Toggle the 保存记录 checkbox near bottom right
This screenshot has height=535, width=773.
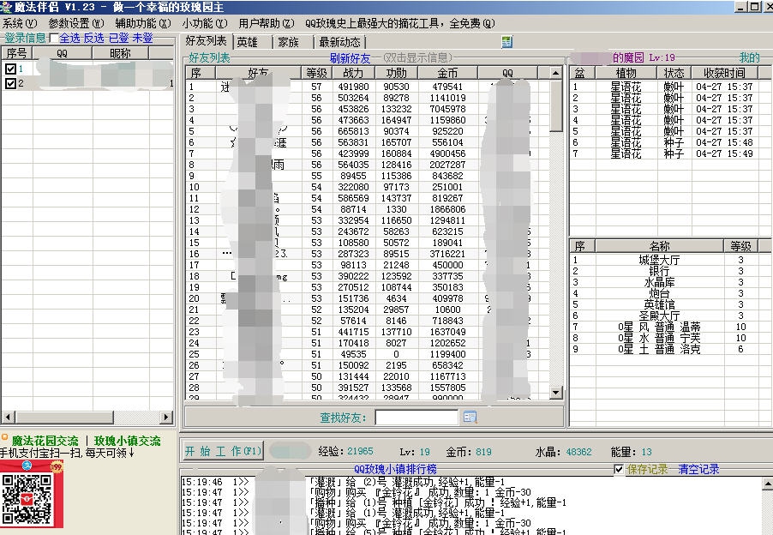coord(619,470)
